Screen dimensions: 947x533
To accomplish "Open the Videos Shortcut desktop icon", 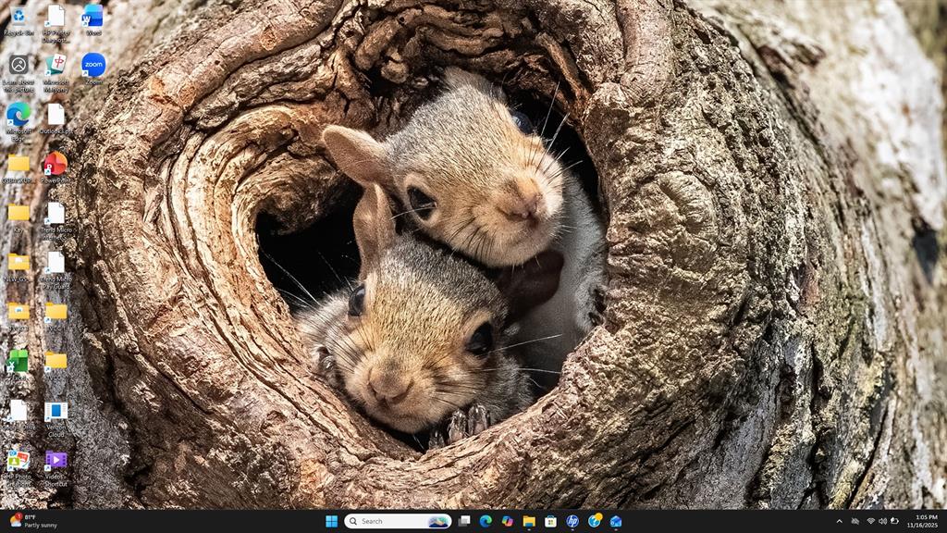I will (x=55, y=461).
